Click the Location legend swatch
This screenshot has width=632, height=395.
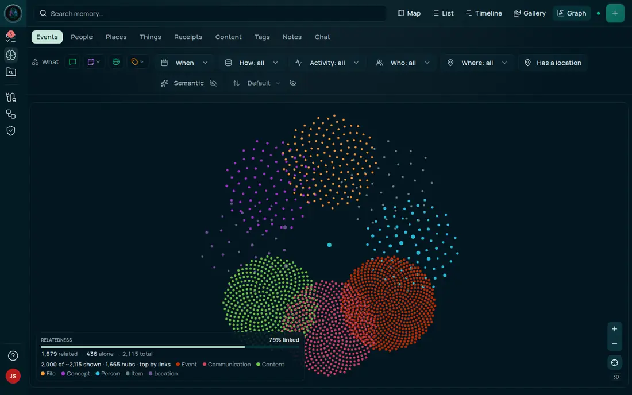pyautogui.click(x=151, y=374)
